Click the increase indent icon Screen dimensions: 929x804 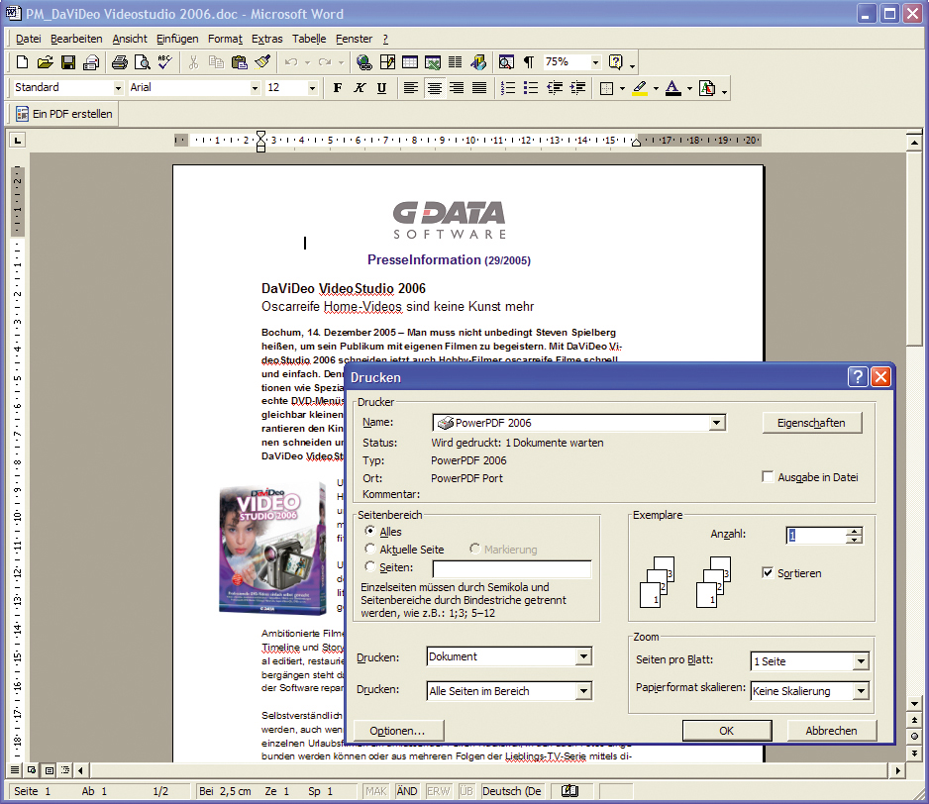tap(577, 88)
